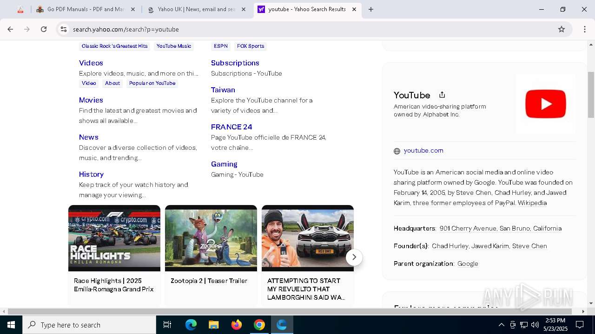This screenshot has width=595, height=334.
Task: Open clock showing 2:53 PM
Action: click(x=556, y=325)
